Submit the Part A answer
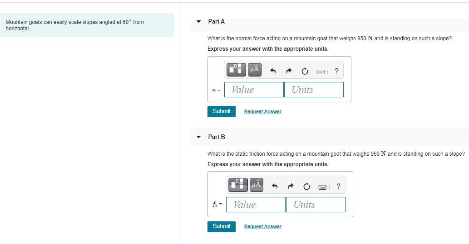Image resolution: width=469 pixels, height=244 pixels. click(222, 111)
